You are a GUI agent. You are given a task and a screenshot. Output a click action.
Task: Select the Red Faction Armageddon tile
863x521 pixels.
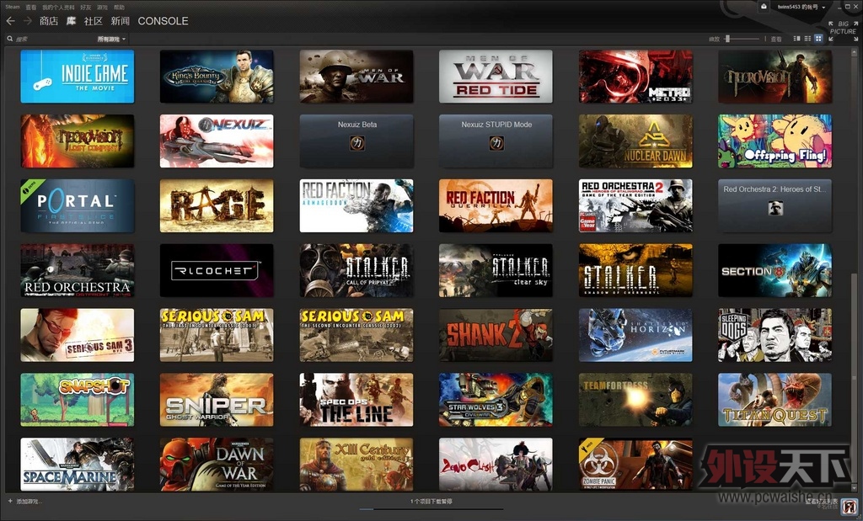point(356,205)
